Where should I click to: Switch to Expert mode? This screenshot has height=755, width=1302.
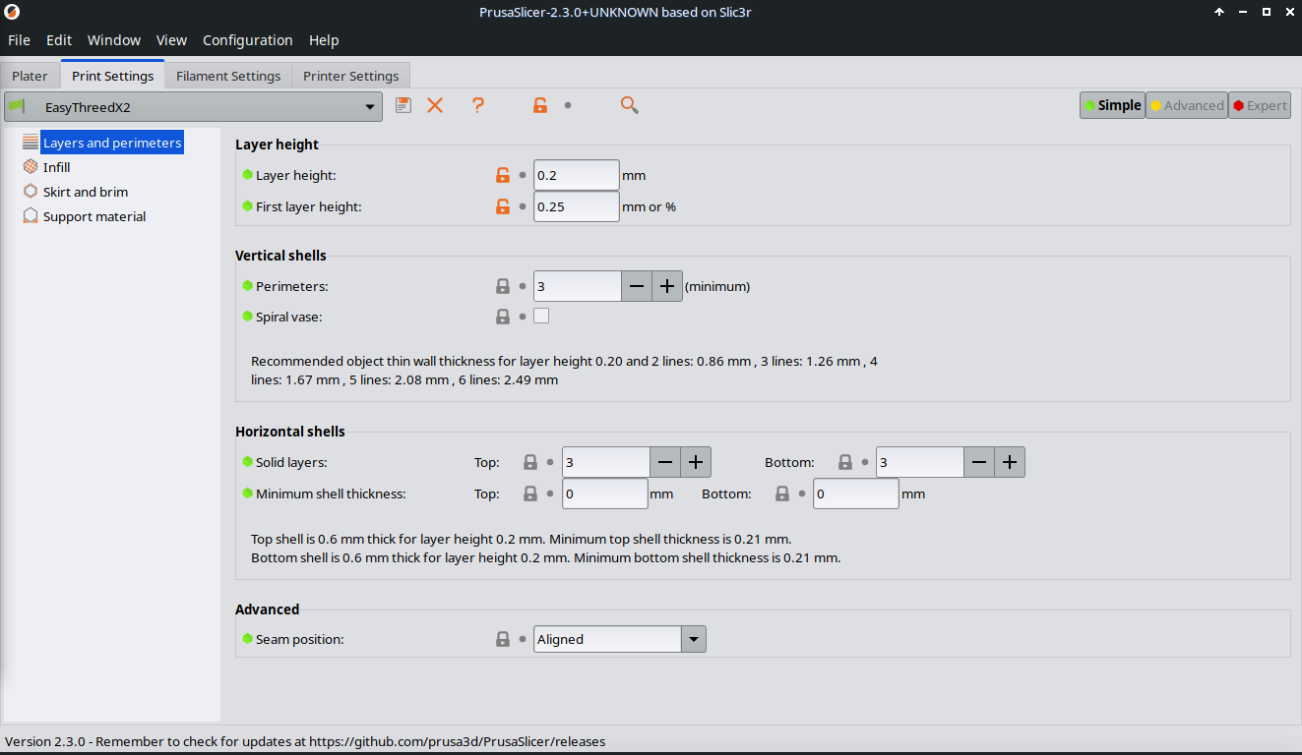tap(1260, 106)
